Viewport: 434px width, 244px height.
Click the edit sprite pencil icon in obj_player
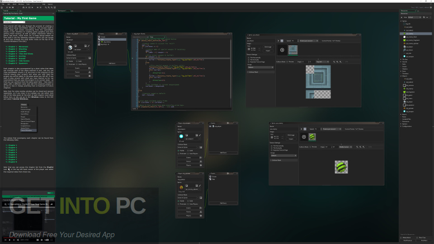click(x=89, y=46)
